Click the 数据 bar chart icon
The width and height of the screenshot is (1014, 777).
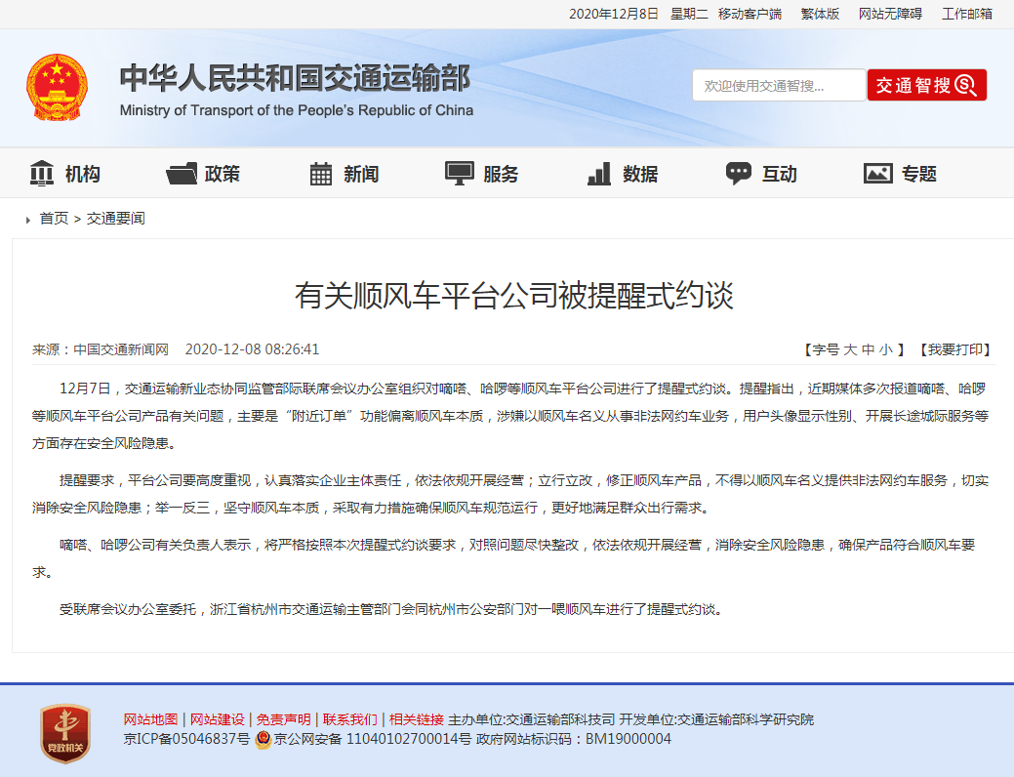tap(599, 174)
